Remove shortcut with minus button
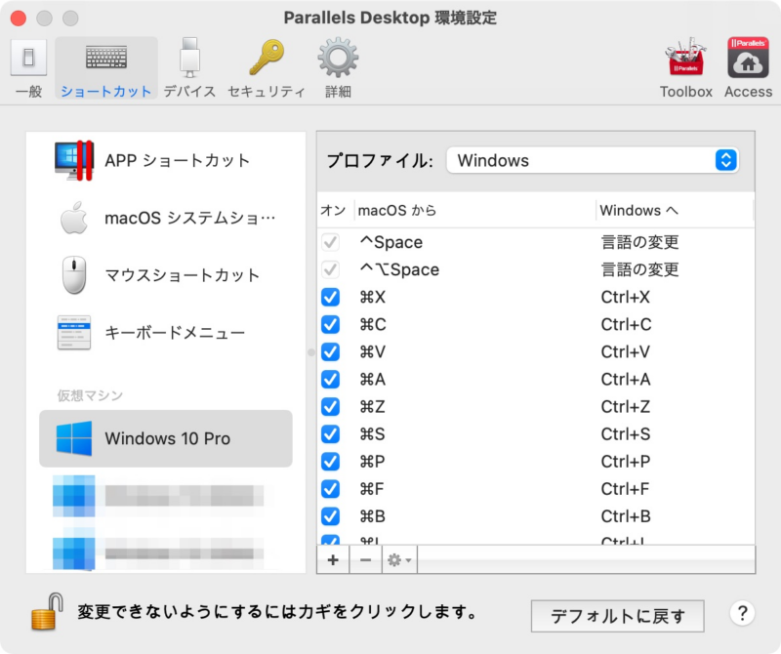The width and height of the screenshot is (781, 654). point(365,560)
